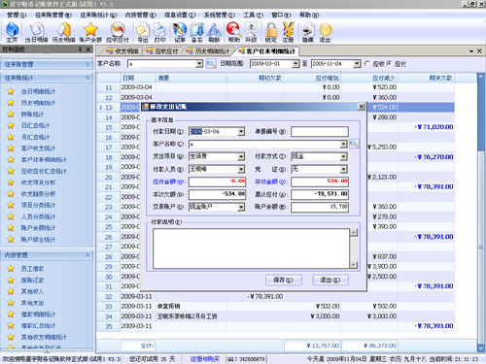This screenshot has width=486, height=364.
Task: Open the 客户名称 dropdown in the dialog
Action: click(343, 144)
